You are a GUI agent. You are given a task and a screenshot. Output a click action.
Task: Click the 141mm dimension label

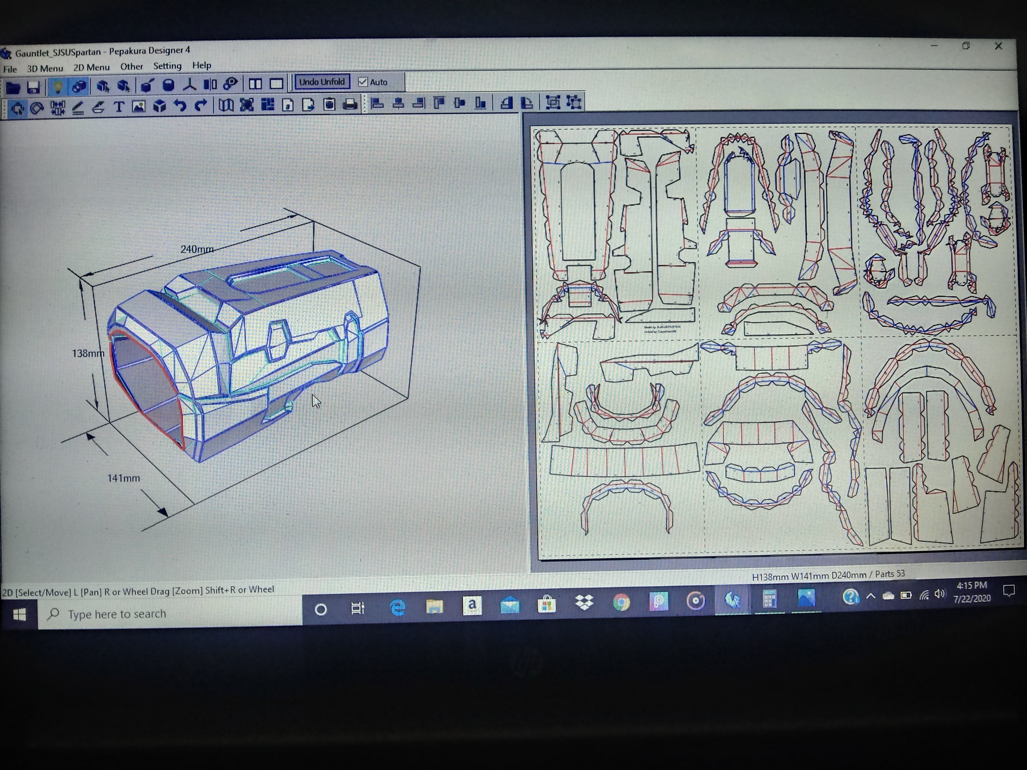[x=124, y=478]
